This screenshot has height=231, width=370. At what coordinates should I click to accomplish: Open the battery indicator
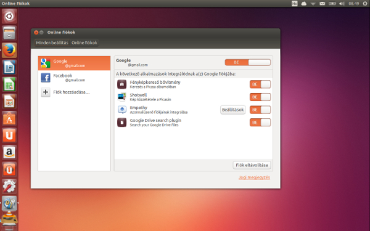pyautogui.click(x=332, y=4)
